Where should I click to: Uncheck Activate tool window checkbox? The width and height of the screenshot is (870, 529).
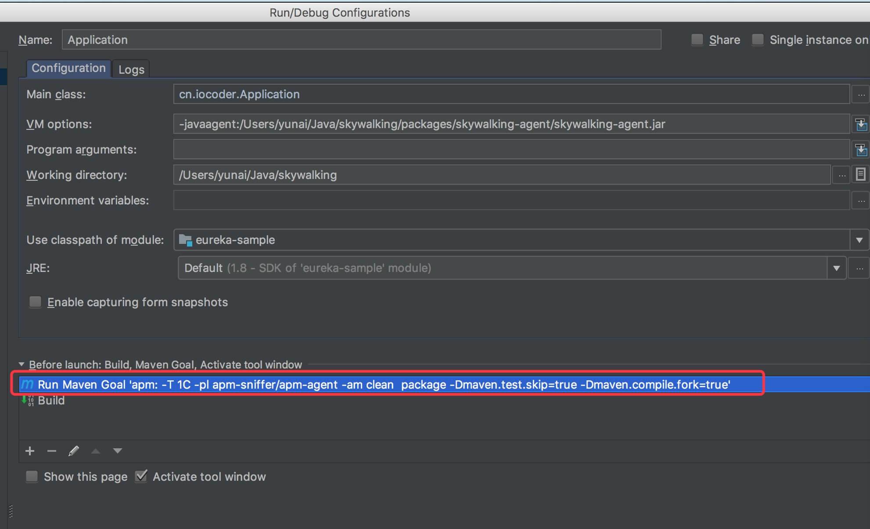[141, 476]
